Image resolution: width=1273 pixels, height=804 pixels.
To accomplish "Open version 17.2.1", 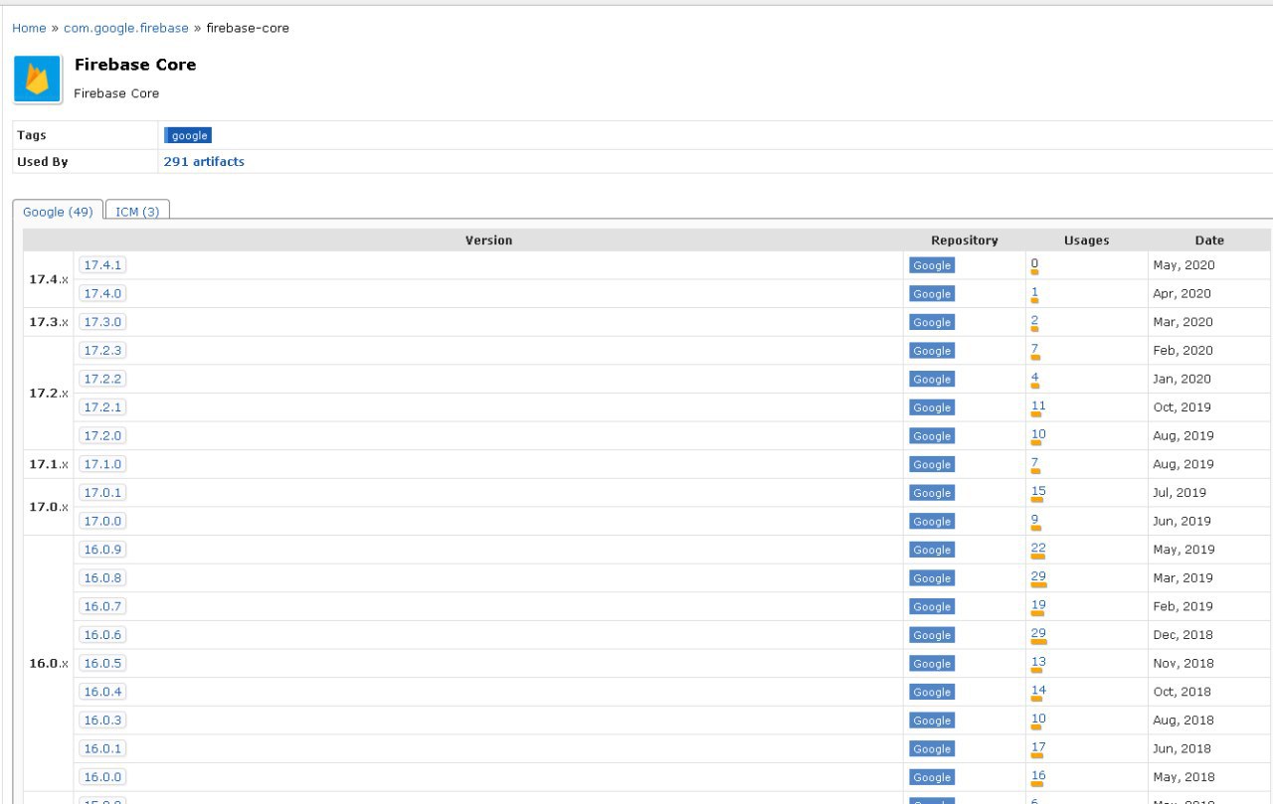I will pyautogui.click(x=102, y=407).
